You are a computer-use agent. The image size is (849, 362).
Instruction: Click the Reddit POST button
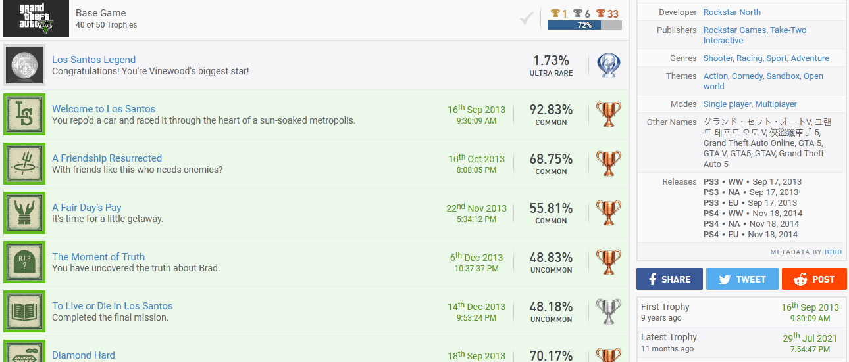click(x=814, y=279)
